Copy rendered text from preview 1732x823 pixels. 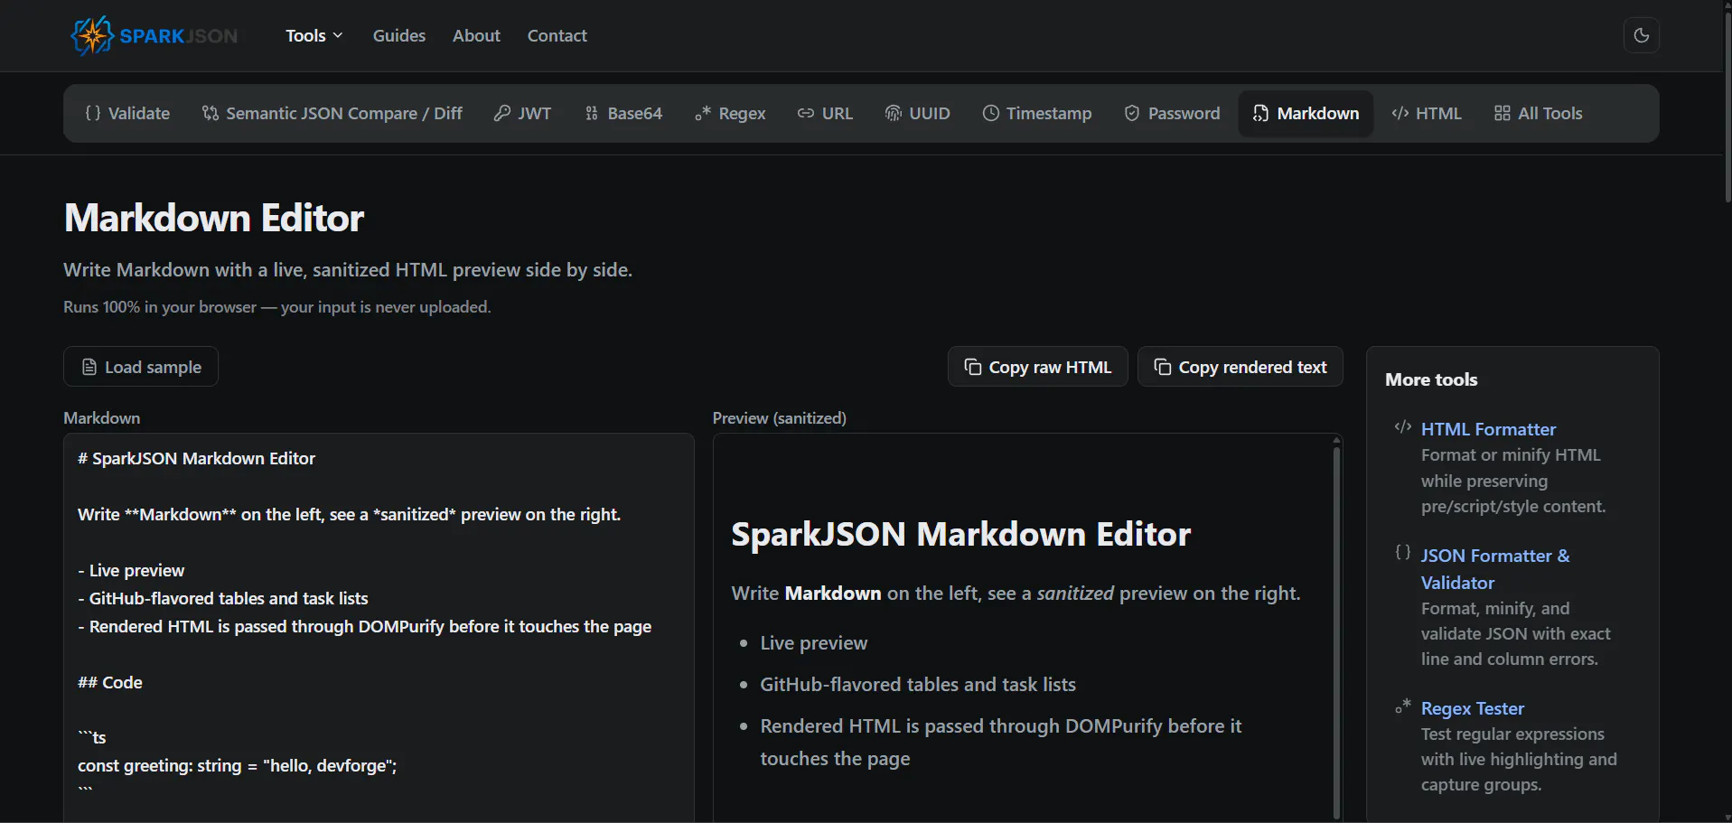tap(1240, 367)
